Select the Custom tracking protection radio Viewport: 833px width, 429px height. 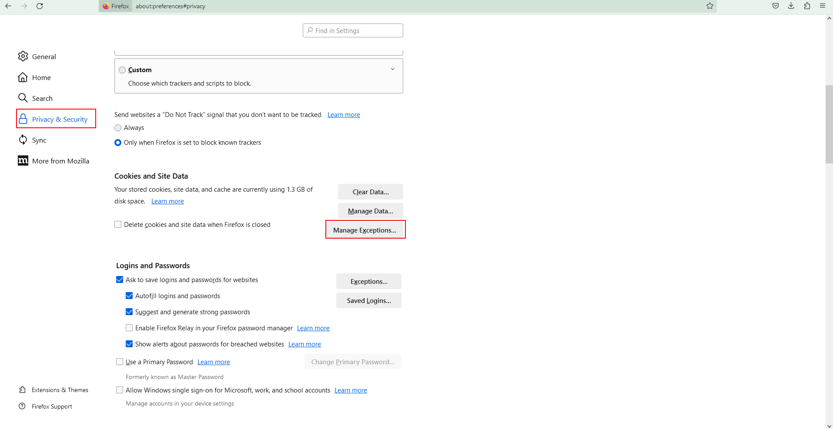122,70
